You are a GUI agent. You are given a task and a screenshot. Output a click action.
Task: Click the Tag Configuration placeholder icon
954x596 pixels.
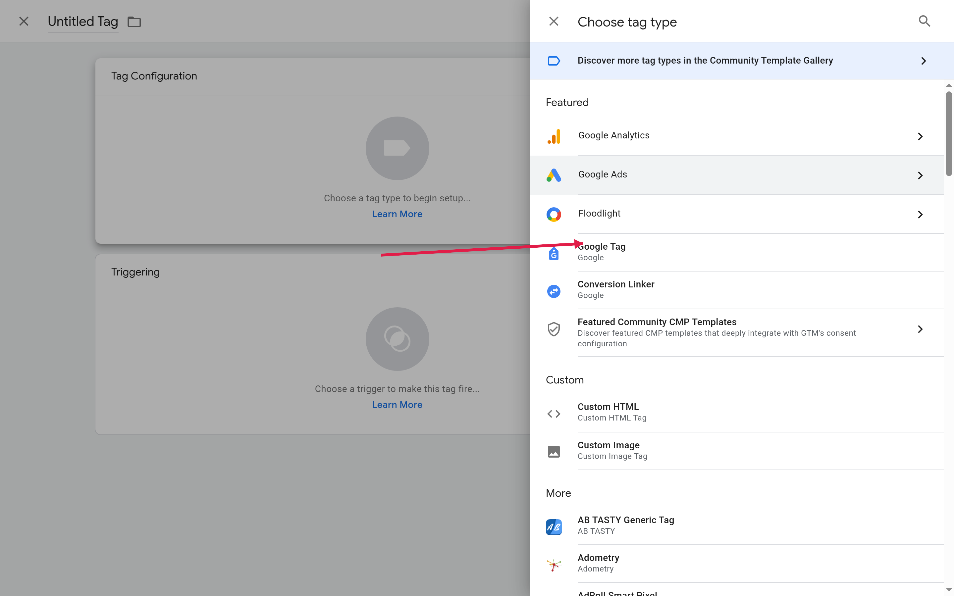pyautogui.click(x=397, y=148)
